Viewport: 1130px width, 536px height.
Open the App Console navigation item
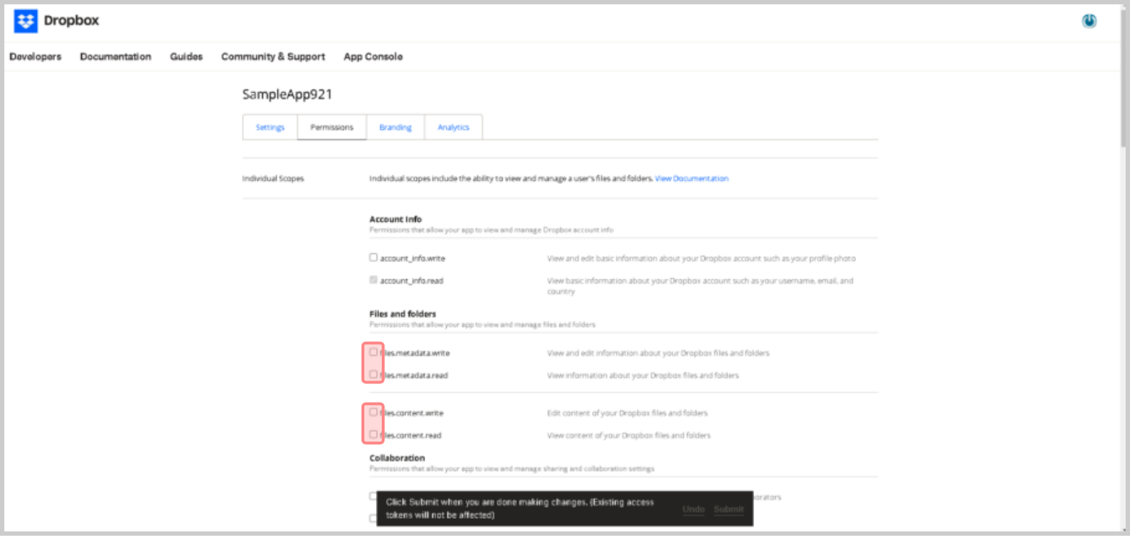[x=373, y=56]
